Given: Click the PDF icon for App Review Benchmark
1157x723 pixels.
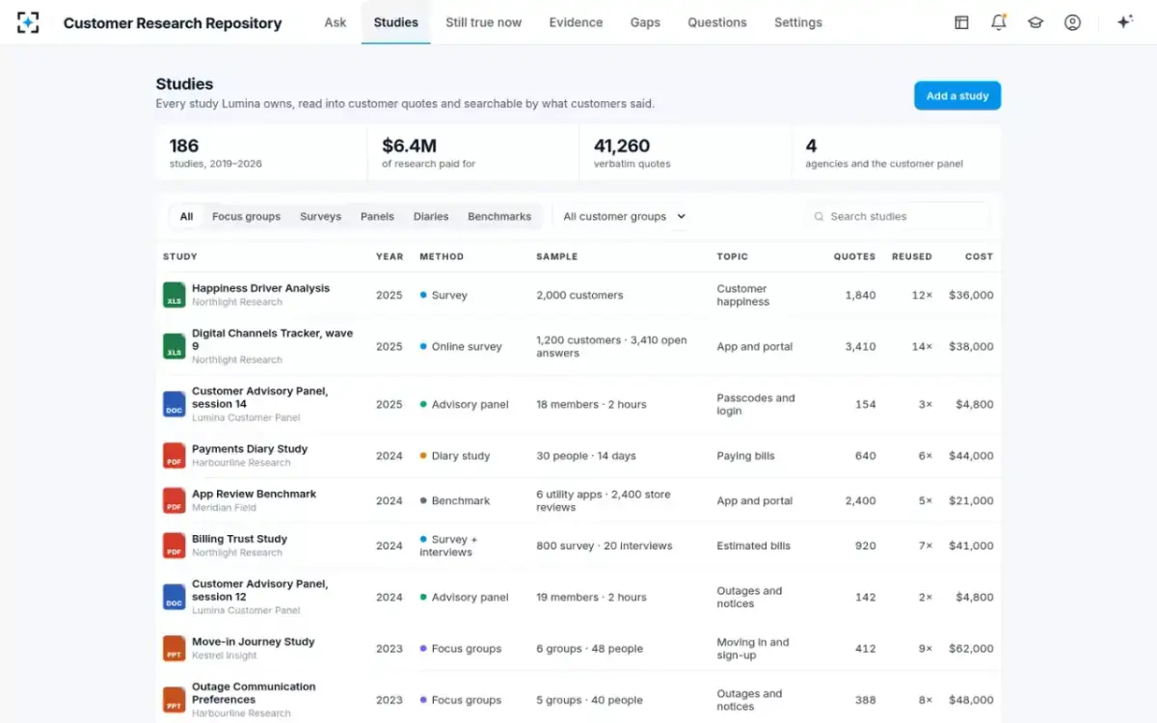Looking at the screenshot, I should pyautogui.click(x=174, y=500).
